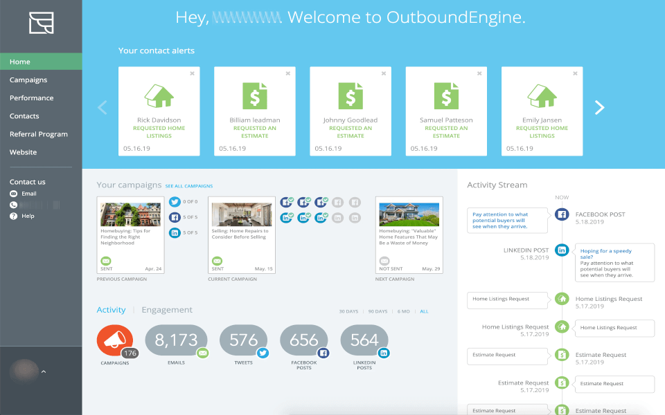The height and width of the screenshot is (415, 665).
Task: Click the user avatar in sidebar
Action: tap(24, 371)
